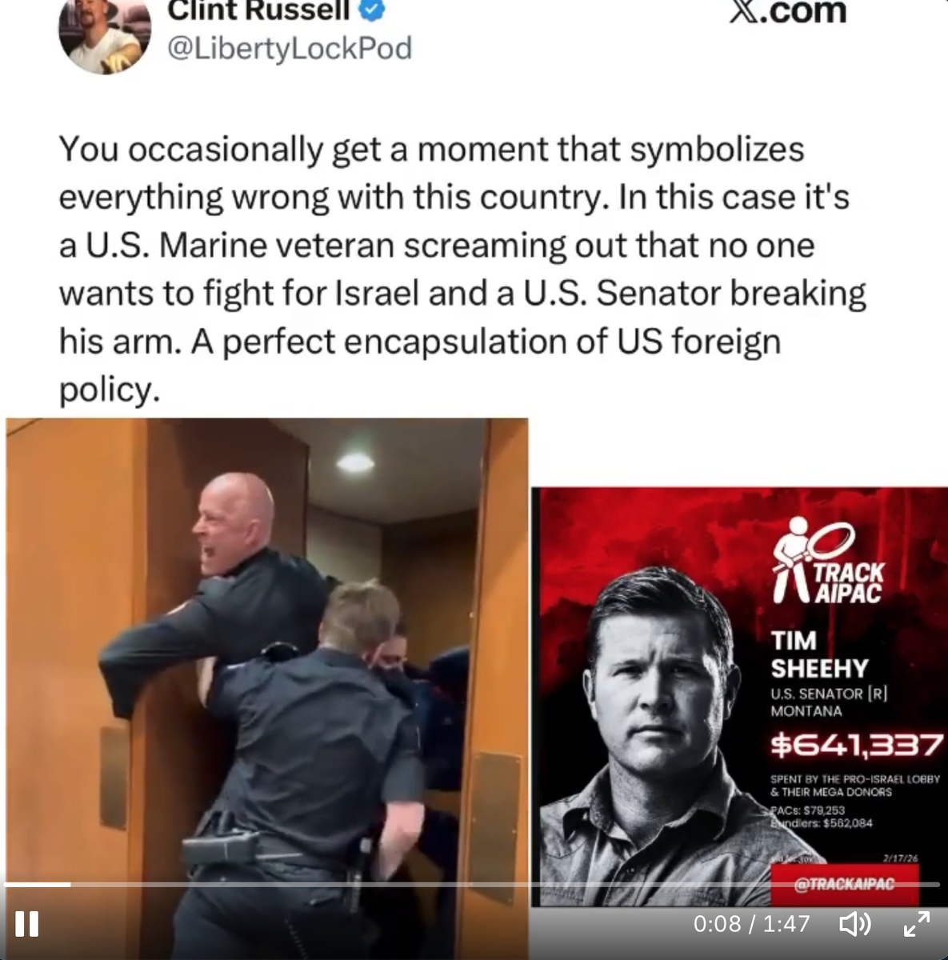Select the tweet text paragraph
Viewport: 948px width, 960px height.
tap(462, 269)
